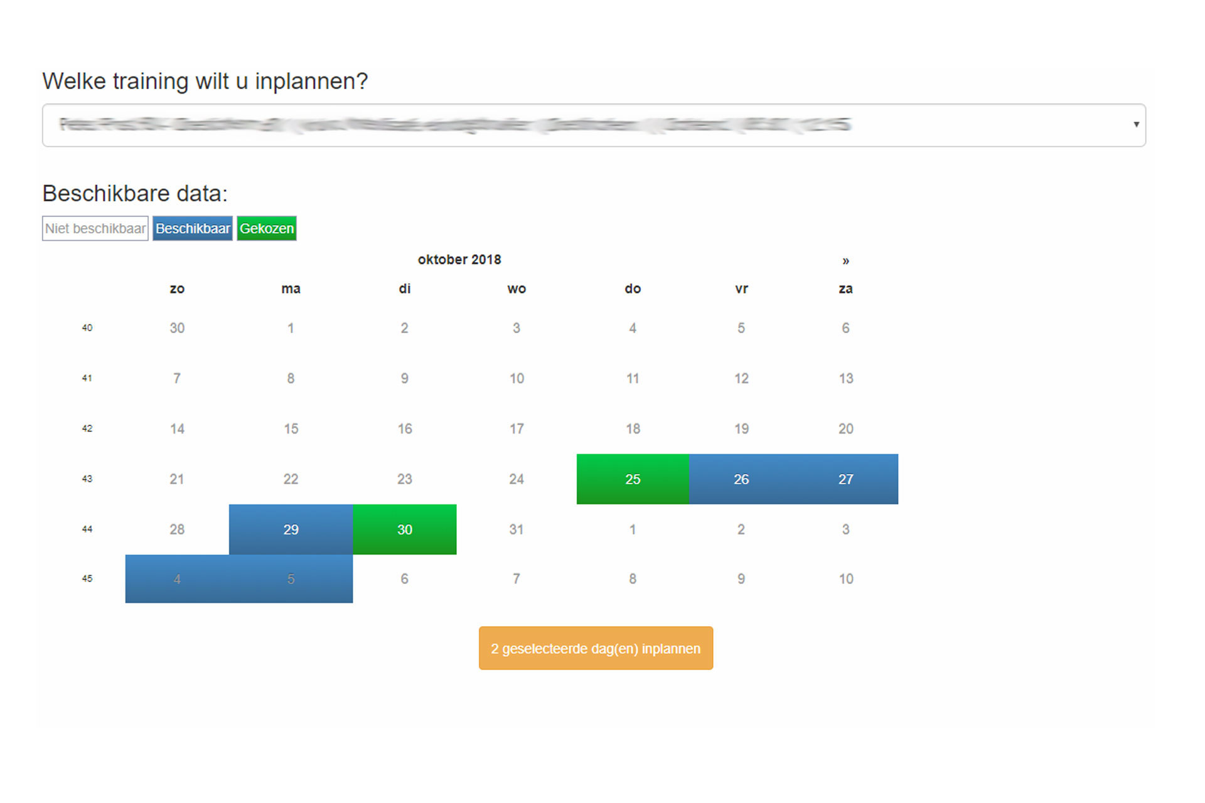This screenshot has width=1205, height=803.
Task: Deselect chosen green day 30
Action: coord(405,529)
